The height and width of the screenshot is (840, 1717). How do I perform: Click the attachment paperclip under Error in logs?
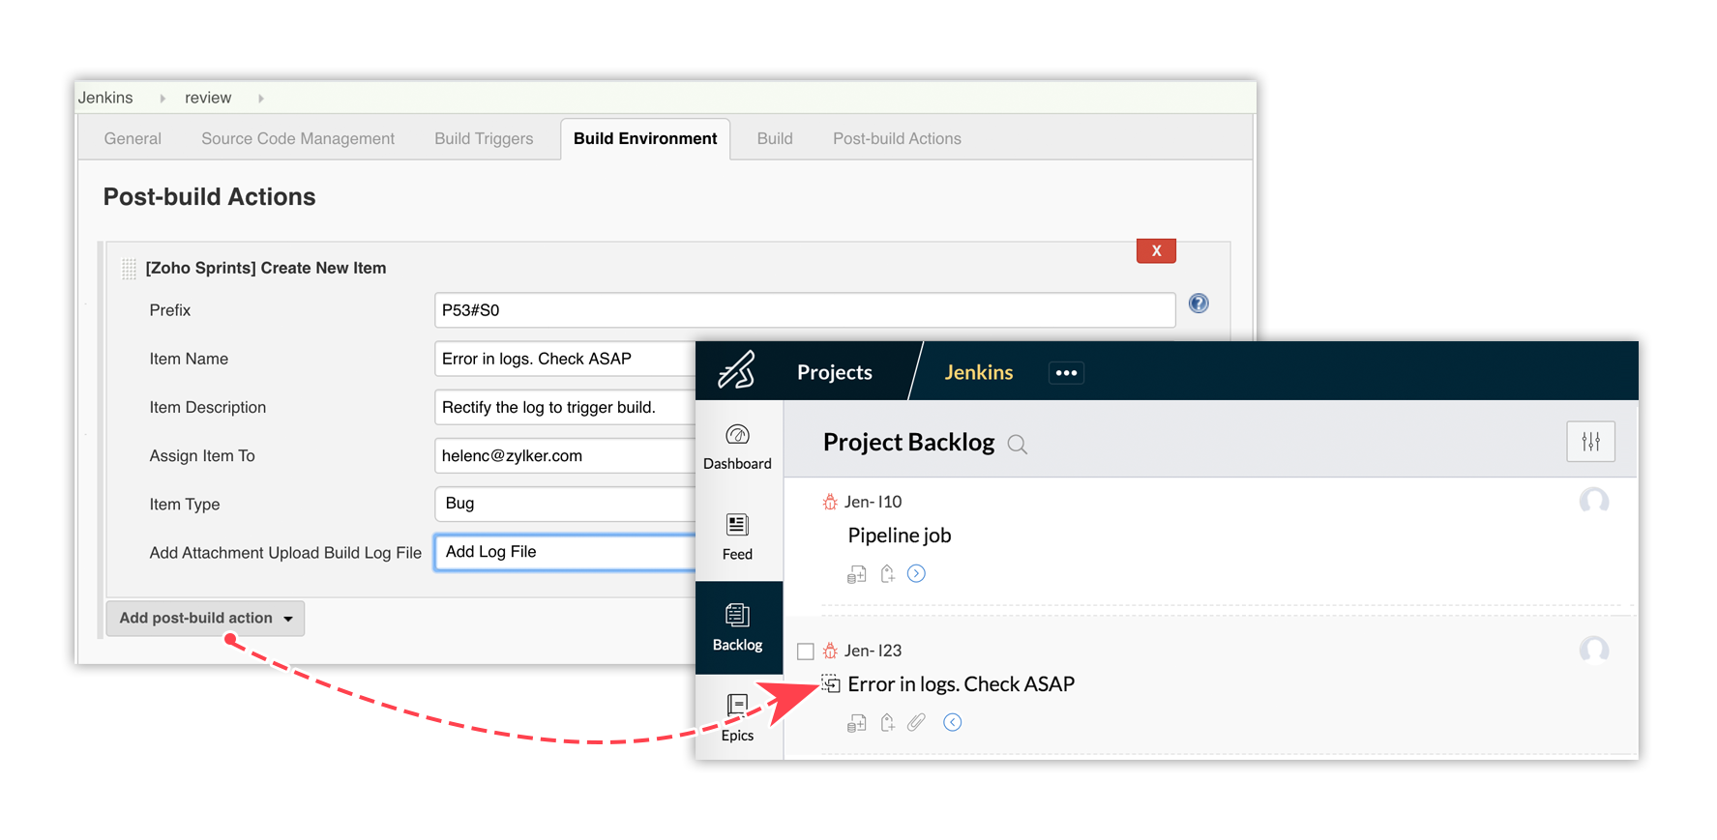[916, 722]
